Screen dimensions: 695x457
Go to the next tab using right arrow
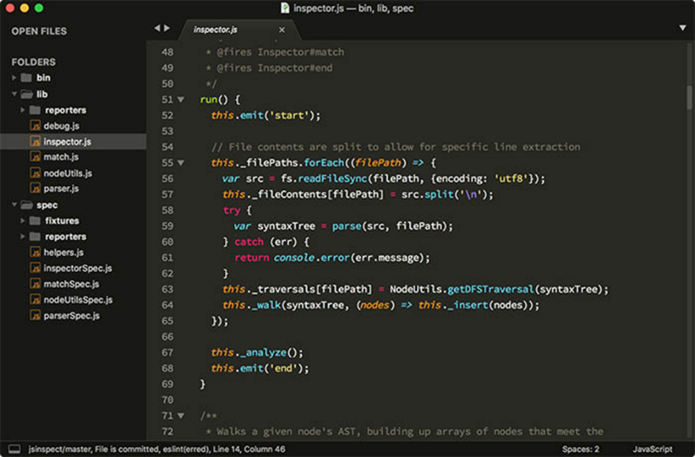tap(167, 28)
